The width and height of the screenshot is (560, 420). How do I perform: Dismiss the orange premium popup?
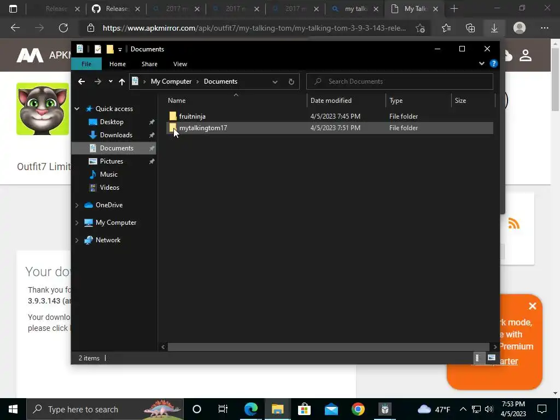pos(533,306)
